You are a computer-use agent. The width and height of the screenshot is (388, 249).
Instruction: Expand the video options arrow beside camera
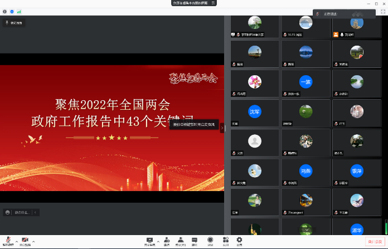(33, 241)
